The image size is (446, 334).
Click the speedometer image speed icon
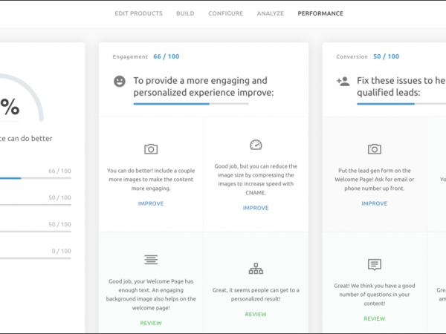pos(256,145)
